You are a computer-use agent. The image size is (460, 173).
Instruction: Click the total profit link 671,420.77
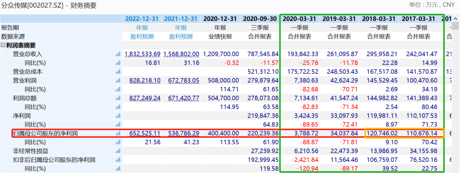(184, 98)
